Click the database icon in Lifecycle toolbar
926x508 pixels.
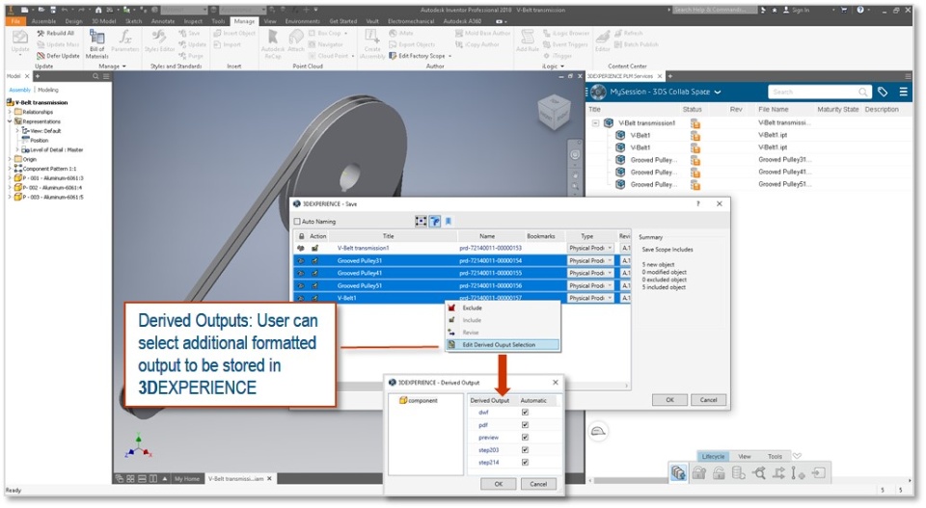(x=738, y=472)
